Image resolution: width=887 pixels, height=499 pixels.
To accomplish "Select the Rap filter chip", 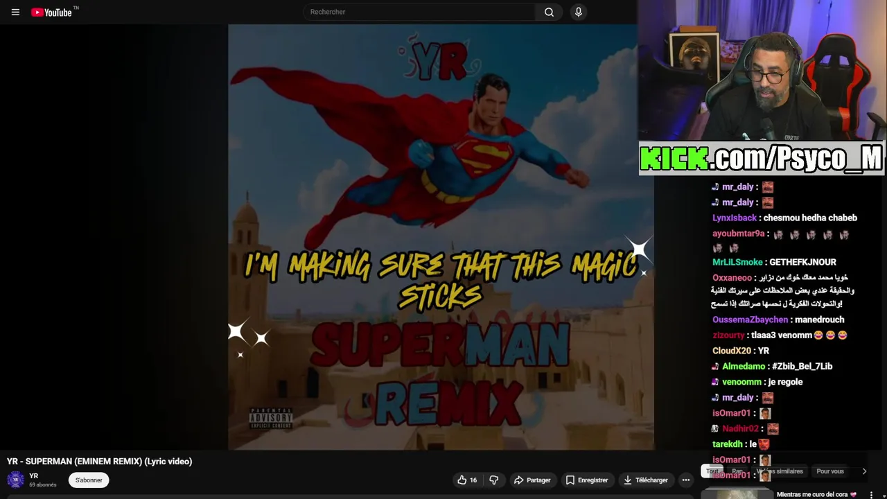I will [737, 471].
